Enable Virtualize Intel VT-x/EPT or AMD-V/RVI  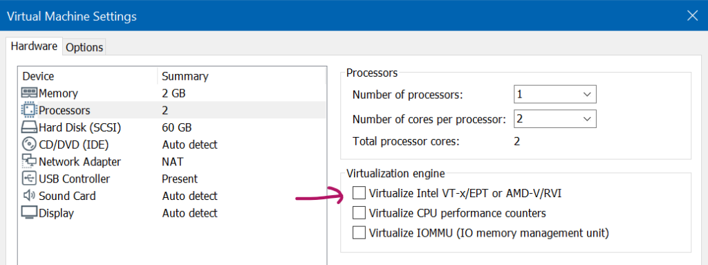point(359,193)
